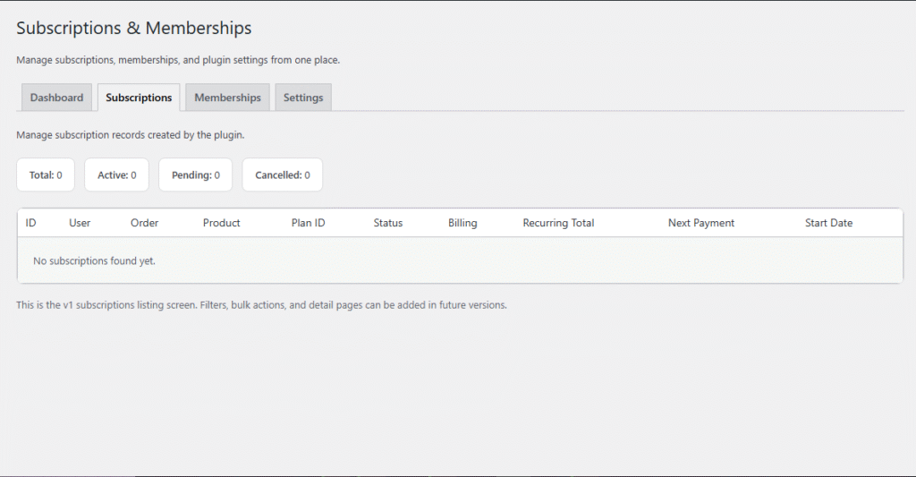Image resolution: width=916 pixels, height=477 pixels.
Task: Click the Total: 0 stat card
Action: click(x=46, y=175)
